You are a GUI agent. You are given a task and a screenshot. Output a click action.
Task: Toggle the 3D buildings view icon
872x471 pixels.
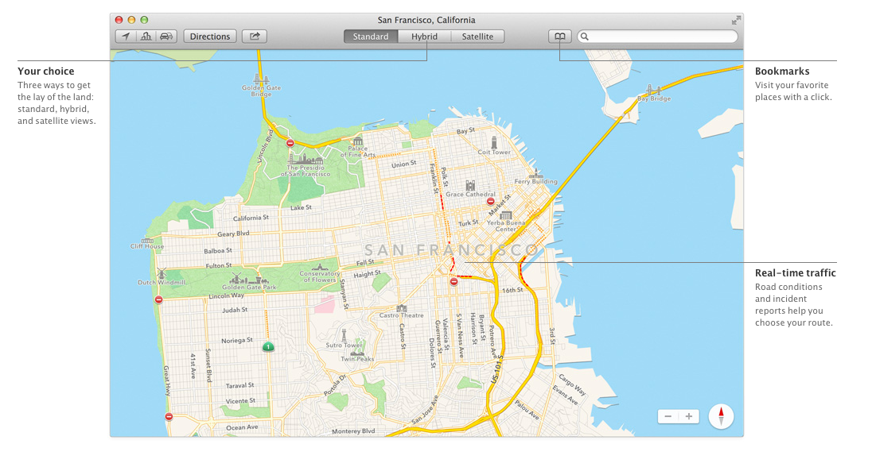coord(146,37)
